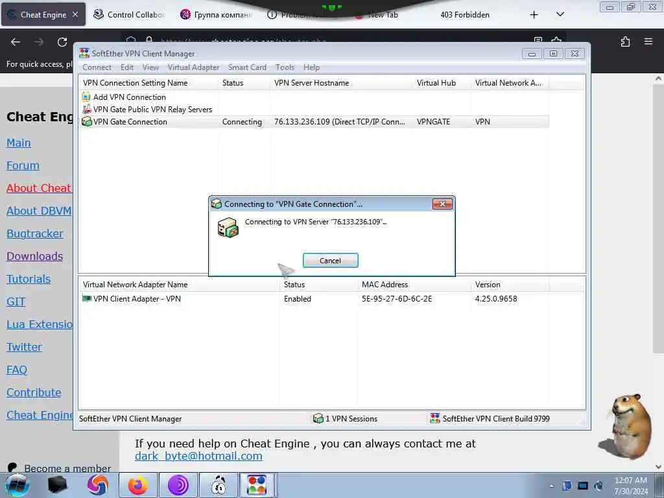Click the taskbar clock showing 12:07 AM
664x498 pixels.
(x=631, y=486)
